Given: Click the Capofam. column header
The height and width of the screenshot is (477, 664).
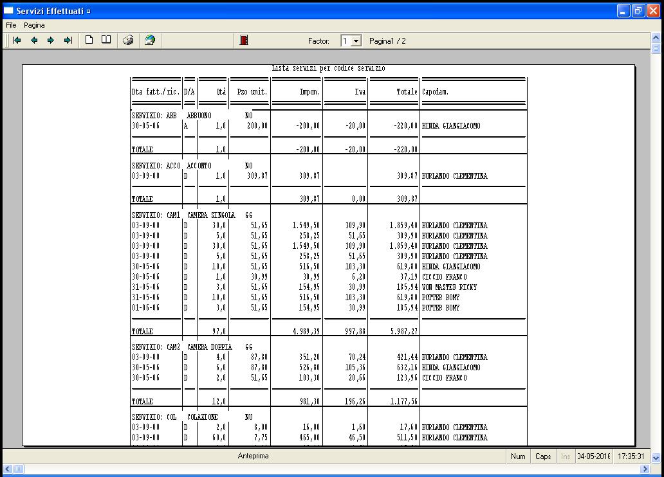Looking at the screenshot, I should click(435, 91).
